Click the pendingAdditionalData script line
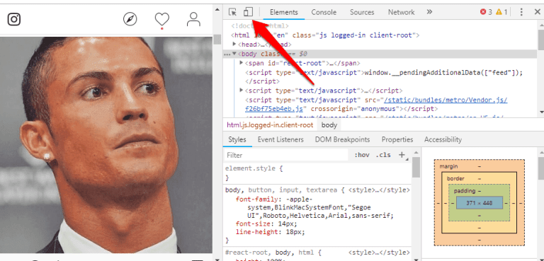 click(x=383, y=72)
